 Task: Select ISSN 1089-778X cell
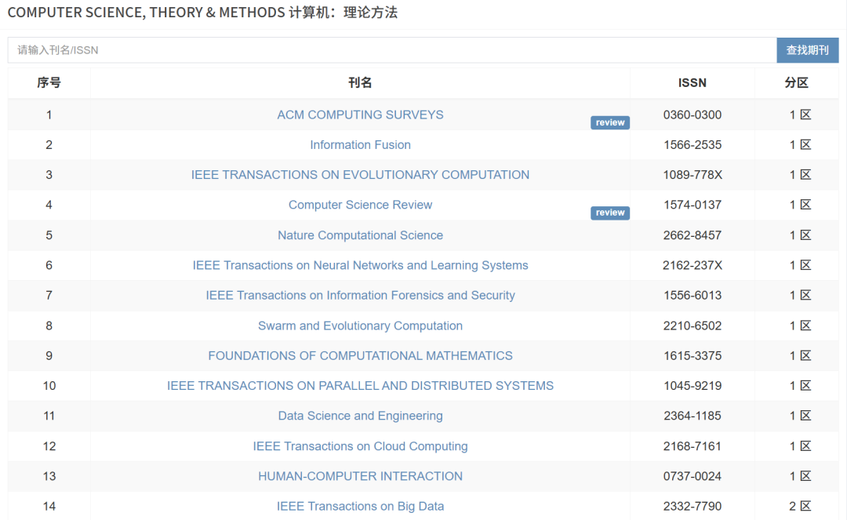point(693,175)
